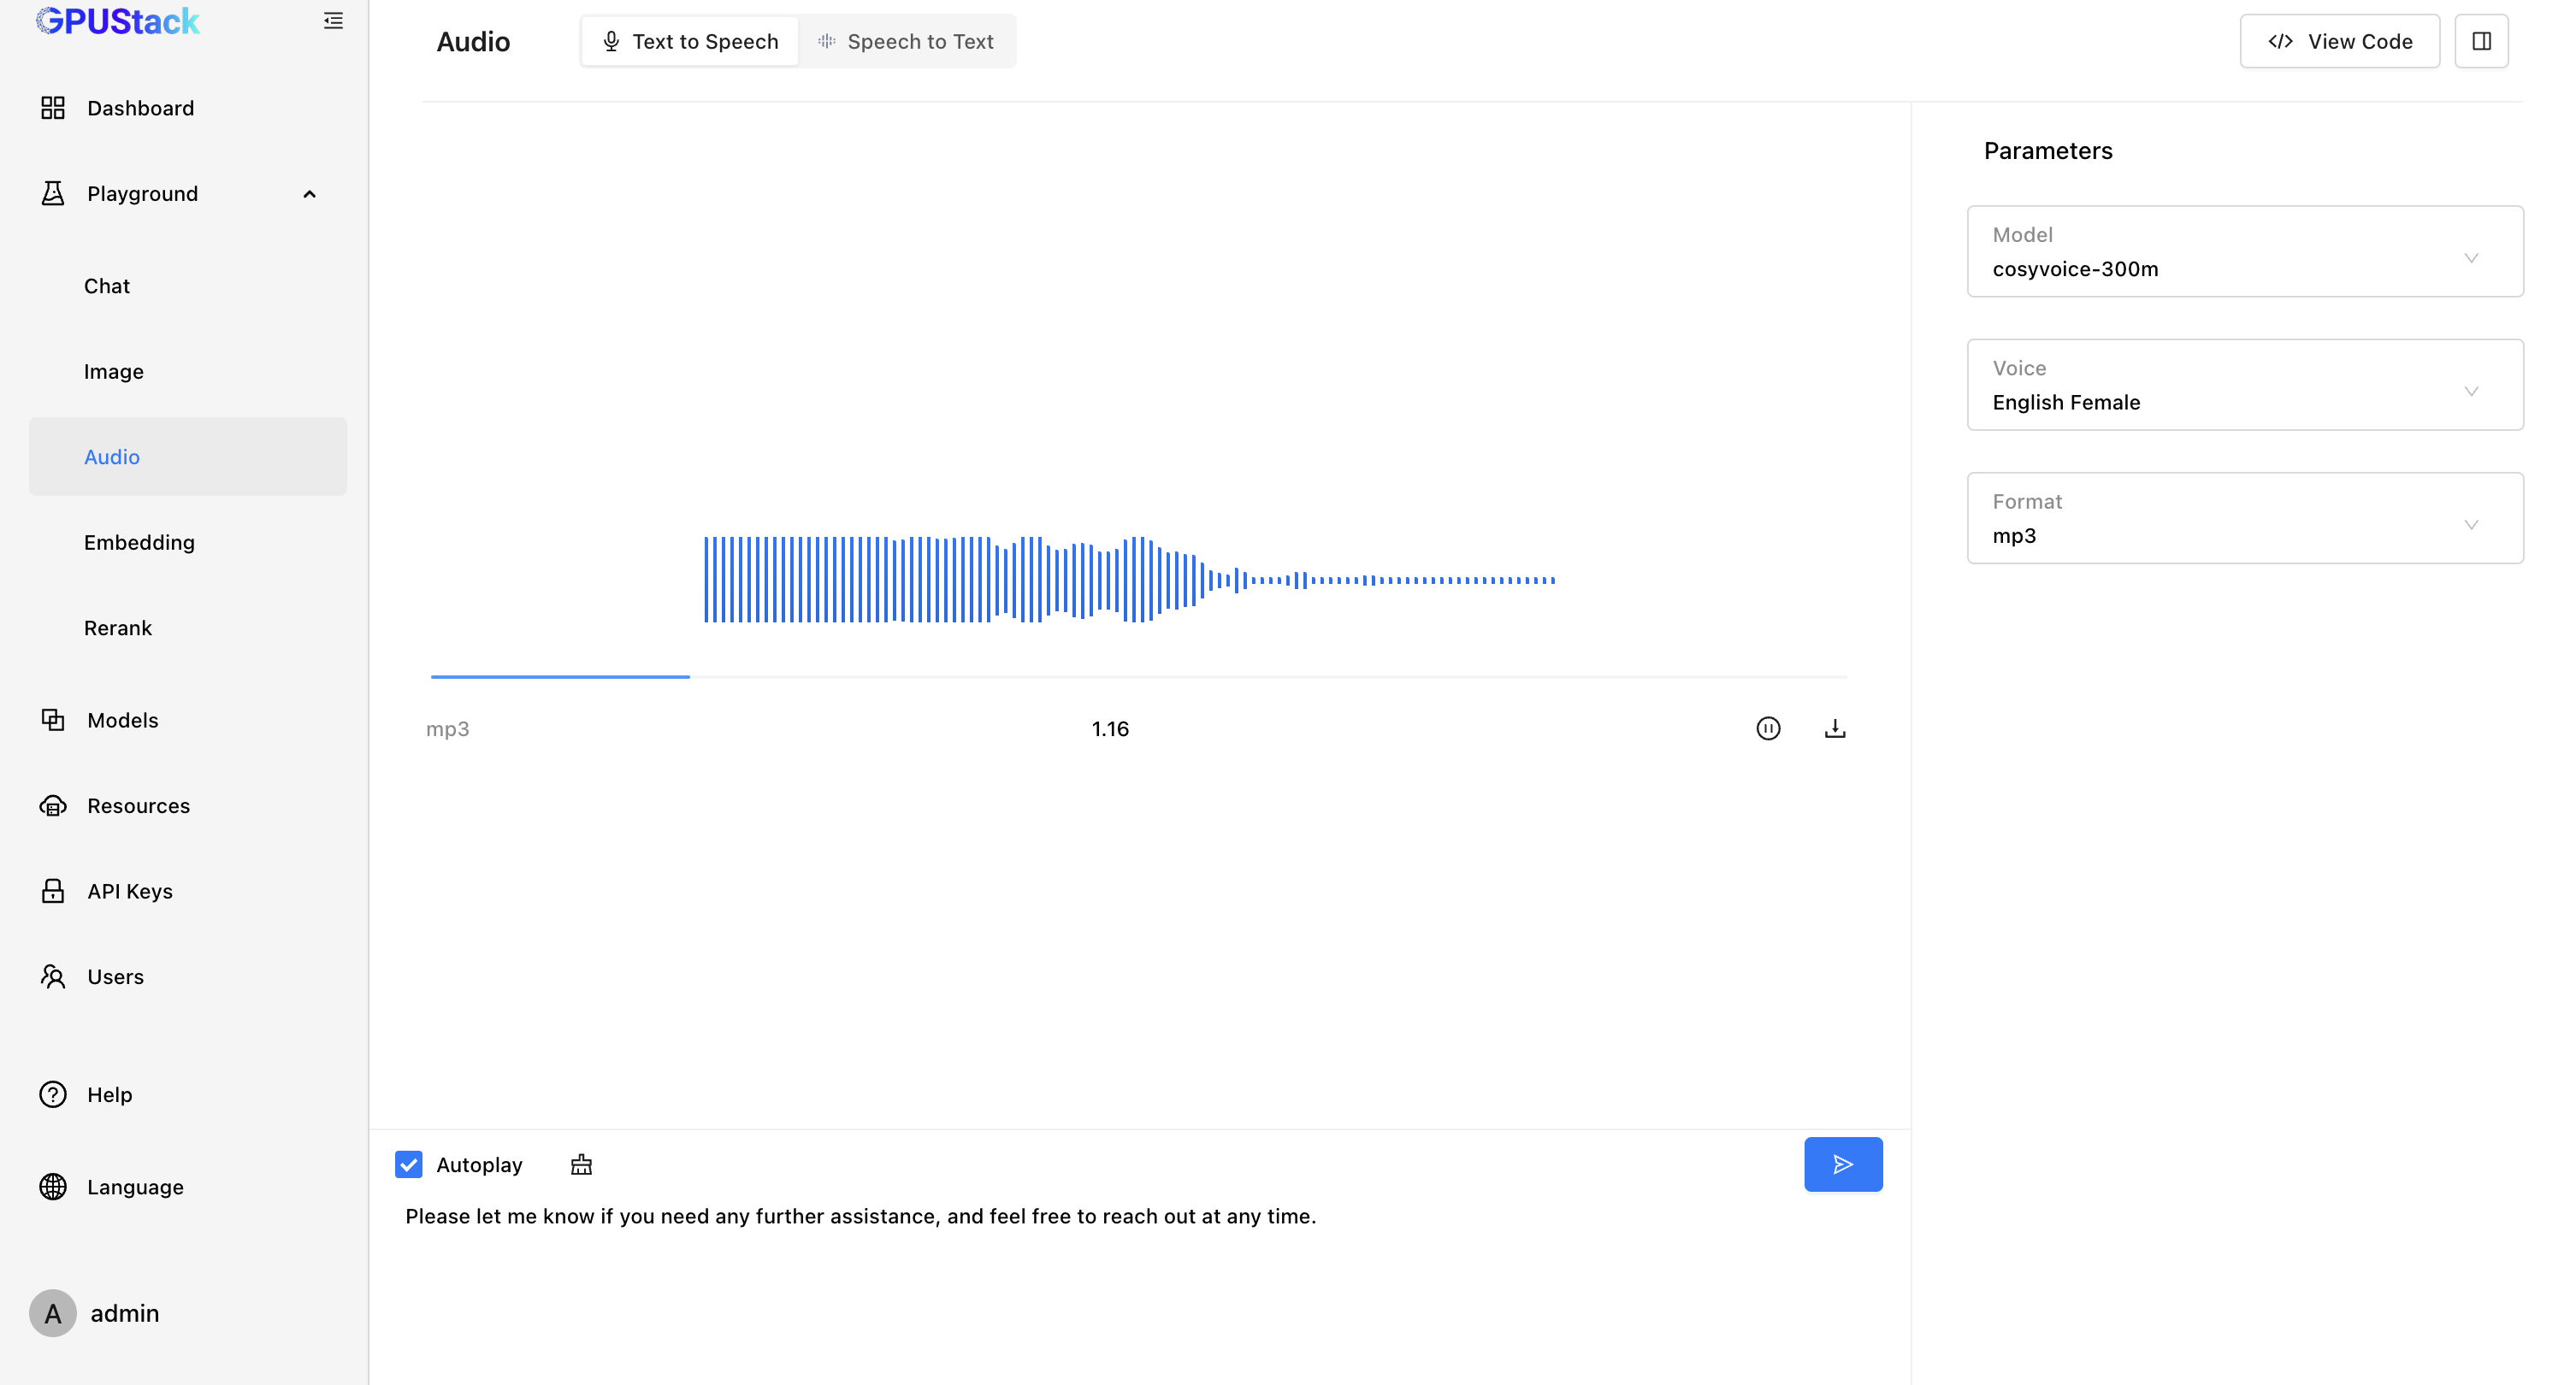Seek on the audio progress bar
The image size is (2576, 1385).
pyautogui.click(x=1139, y=677)
